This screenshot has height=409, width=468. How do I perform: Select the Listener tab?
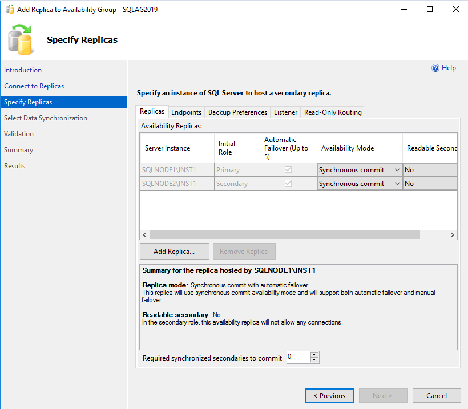(285, 112)
